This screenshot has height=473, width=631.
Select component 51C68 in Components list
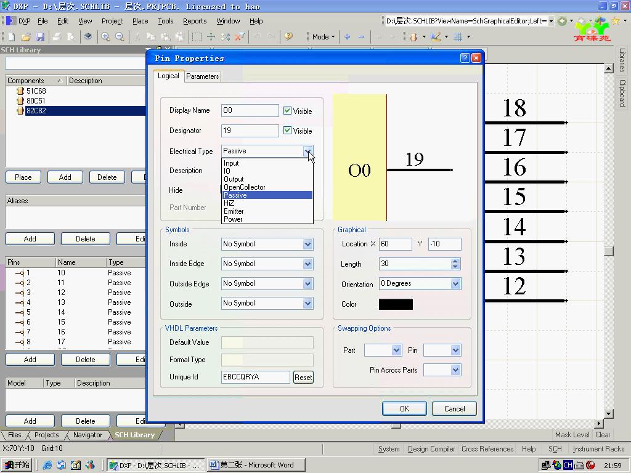coord(36,91)
